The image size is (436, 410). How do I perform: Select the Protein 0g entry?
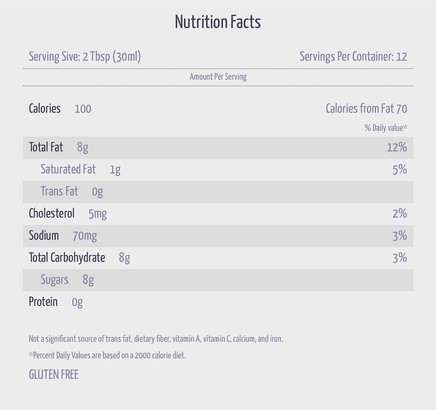[56, 302]
